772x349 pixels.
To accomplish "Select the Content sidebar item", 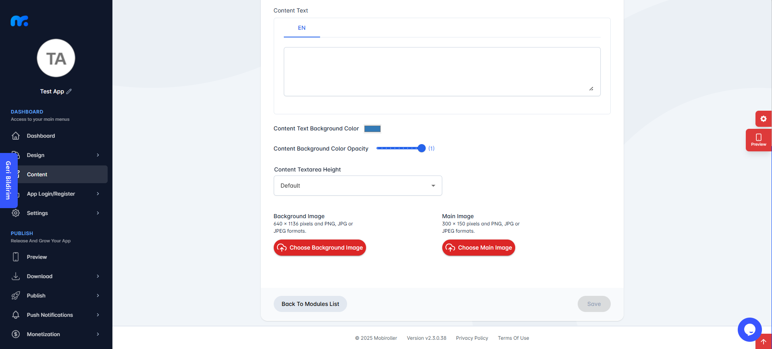I will click(x=56, y=174).
